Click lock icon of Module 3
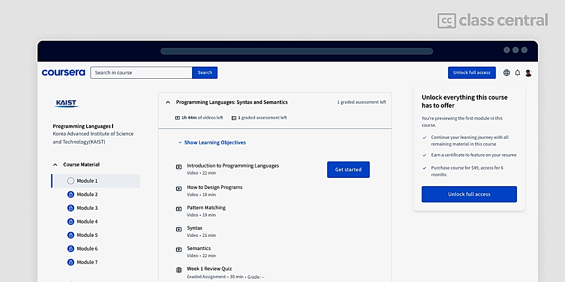The width and height of the screenshot is (565, 282). pyautogui.click(x=71, y=208)
